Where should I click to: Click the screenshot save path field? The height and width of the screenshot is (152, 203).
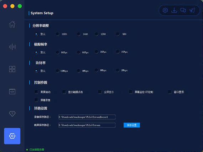coord(87,125)
